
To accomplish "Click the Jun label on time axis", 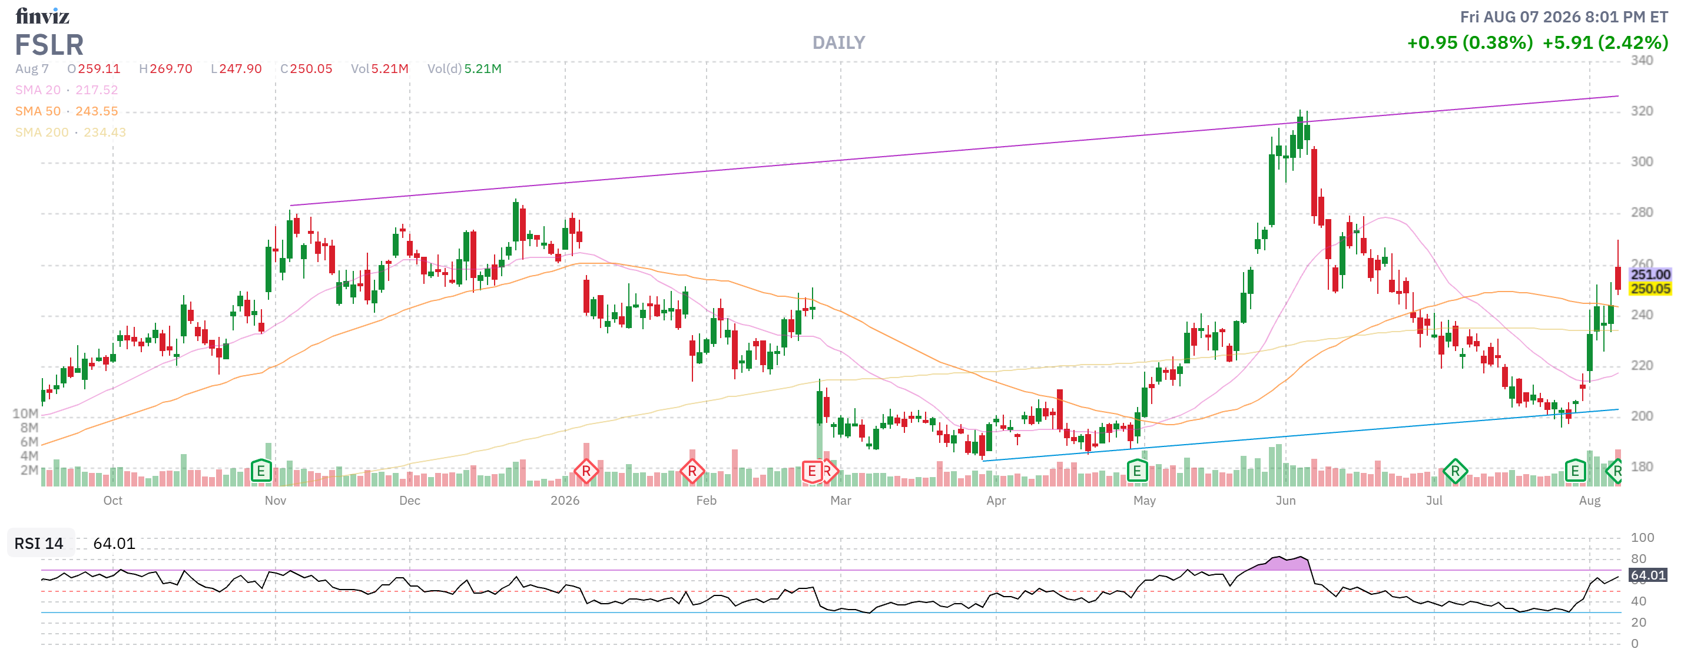I will (x=1285, y=501).
